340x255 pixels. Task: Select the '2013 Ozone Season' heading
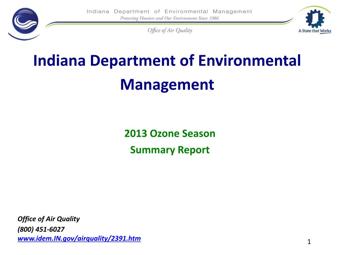[x=170, y=133]
